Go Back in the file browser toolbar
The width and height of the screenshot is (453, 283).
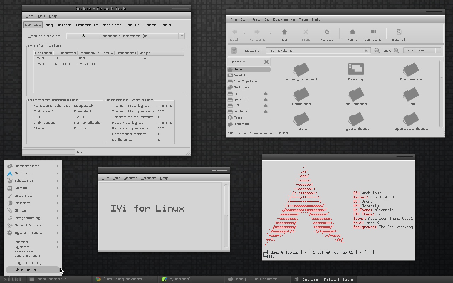point(235,35)
